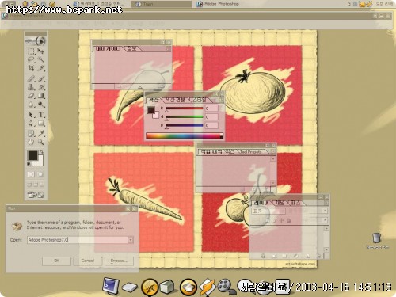Select the Pen tool
The height and width of the screenshot is (297, 396).
click(x=31, y=124)
